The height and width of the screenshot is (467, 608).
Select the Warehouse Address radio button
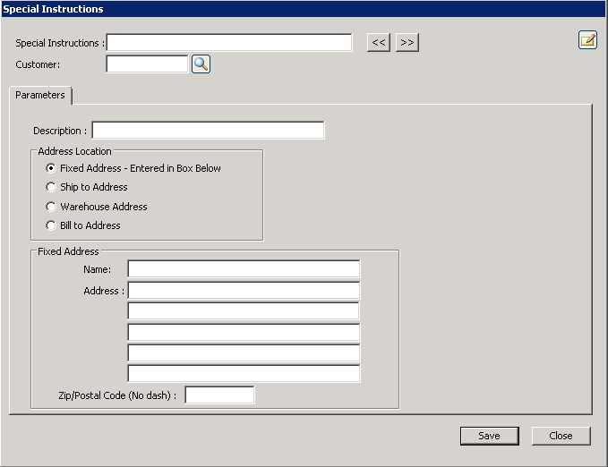[52, 207]
